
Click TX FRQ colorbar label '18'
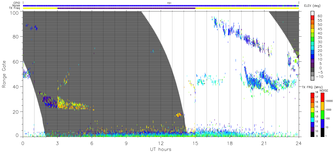click(317, 93)
